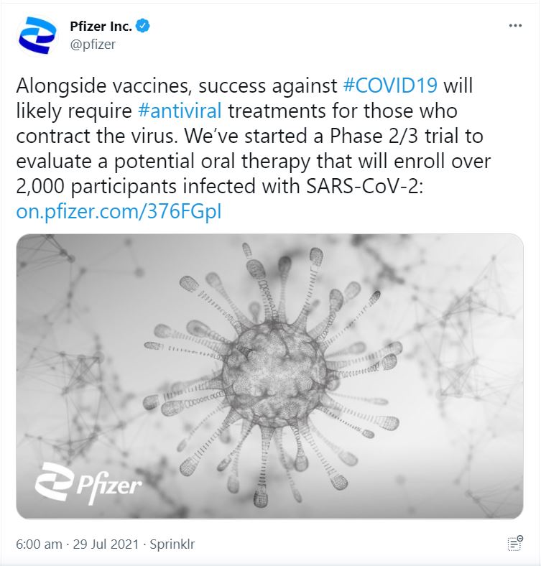
Task: Click the 6:00 am timestamp
Action: click(39, 544)
